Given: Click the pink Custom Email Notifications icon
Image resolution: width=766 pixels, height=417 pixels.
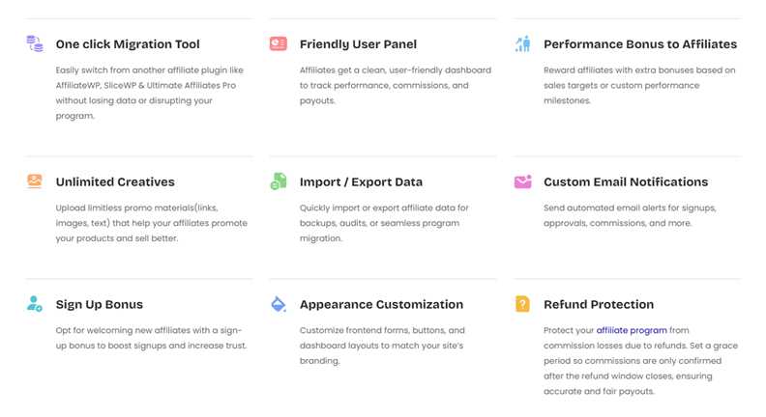Looking at the screenshot, I should coord(522,181).
